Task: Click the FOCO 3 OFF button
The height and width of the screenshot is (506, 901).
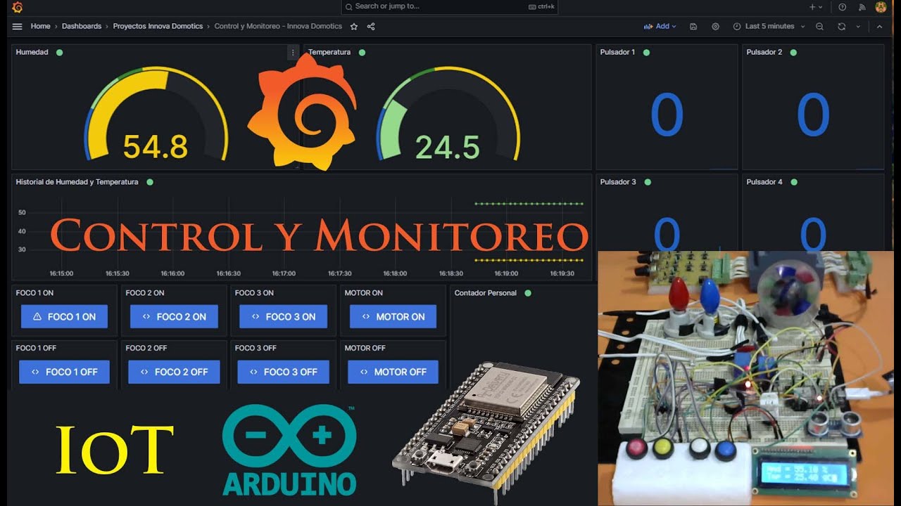Action: (x=283, y=372)
